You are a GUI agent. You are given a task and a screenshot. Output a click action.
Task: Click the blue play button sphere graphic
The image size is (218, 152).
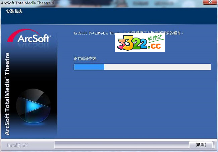point(33,106)
